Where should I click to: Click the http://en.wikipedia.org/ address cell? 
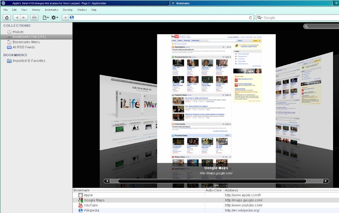click(242, 210)
